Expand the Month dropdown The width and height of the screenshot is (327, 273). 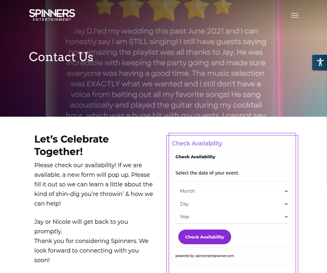(x=232, y=191)
